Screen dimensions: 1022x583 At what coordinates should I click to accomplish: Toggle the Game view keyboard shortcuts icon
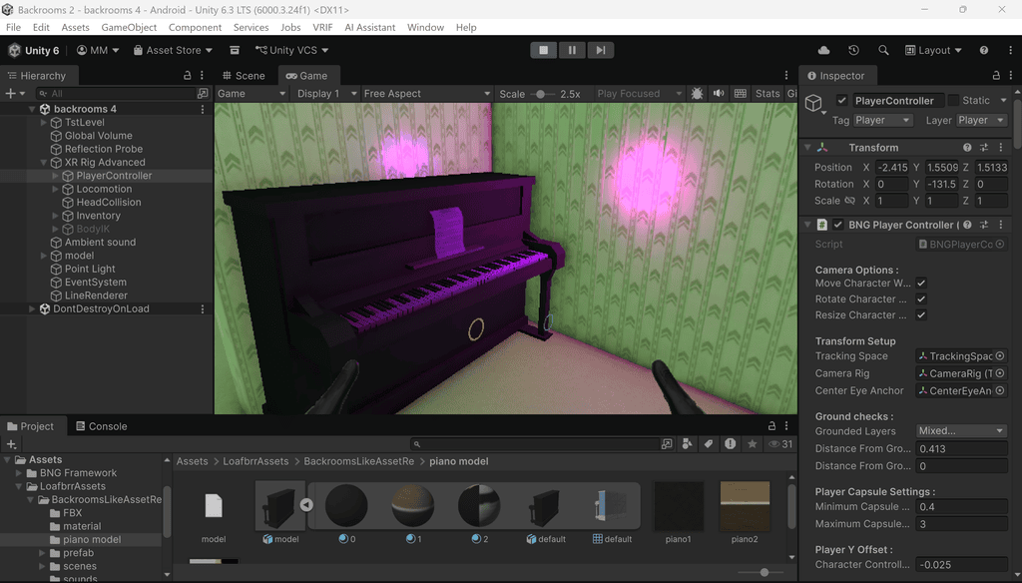[741, 93]
